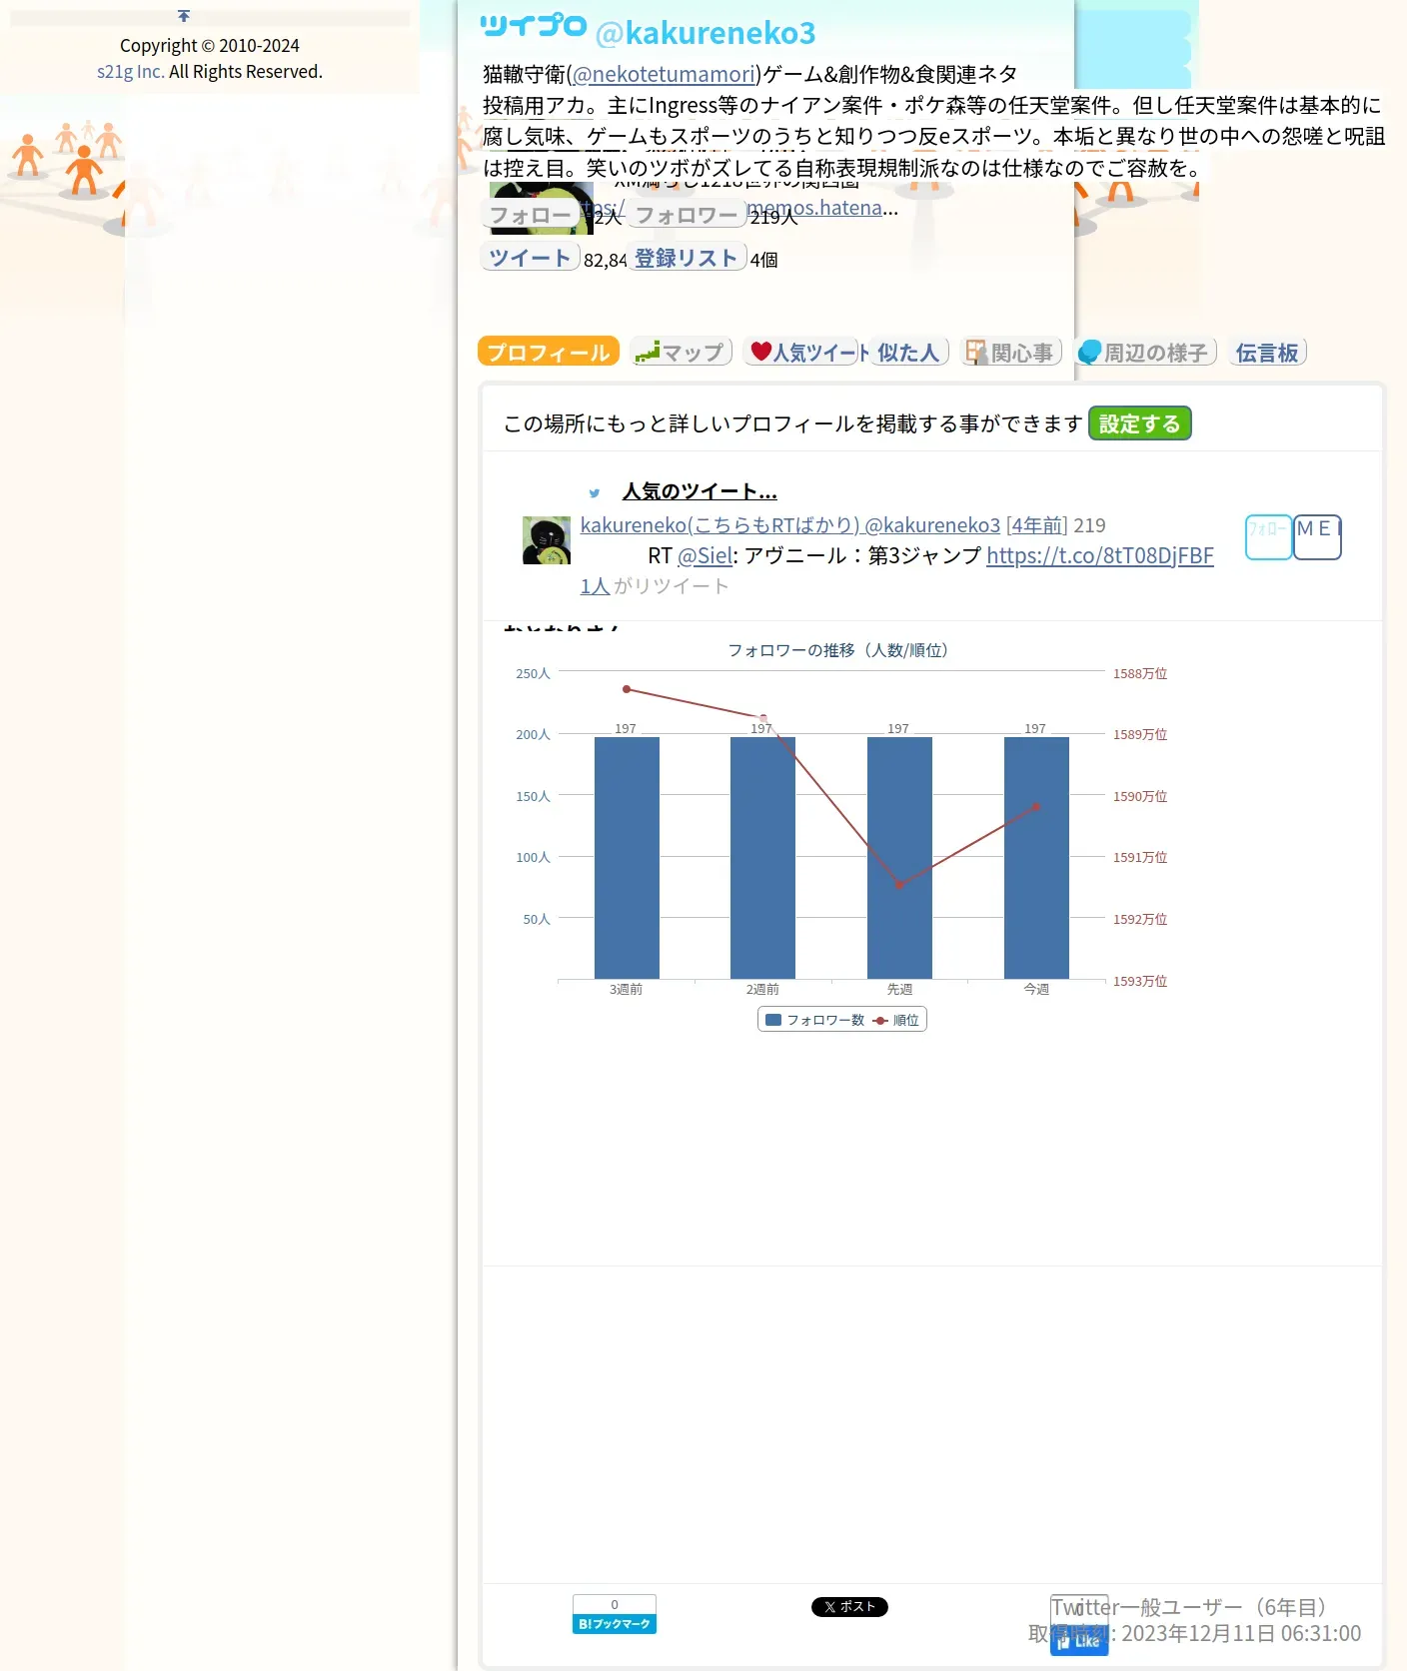Click the small フォロー button beside tweet
This screenshot has width=1407, height=1671.
tap(1268, 537)
